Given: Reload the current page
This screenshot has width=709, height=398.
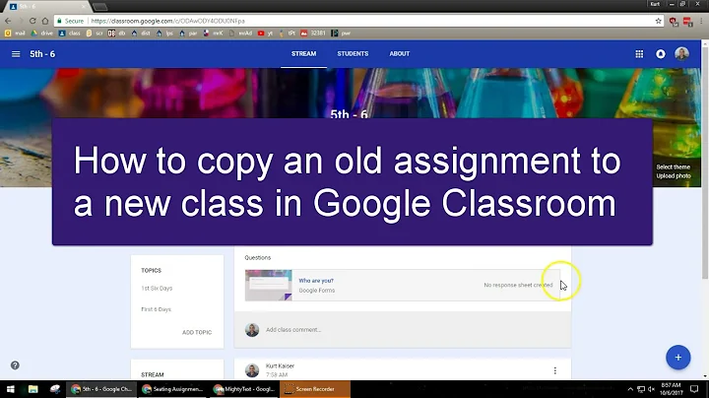Looking at the screenshot, I should 32,21.
